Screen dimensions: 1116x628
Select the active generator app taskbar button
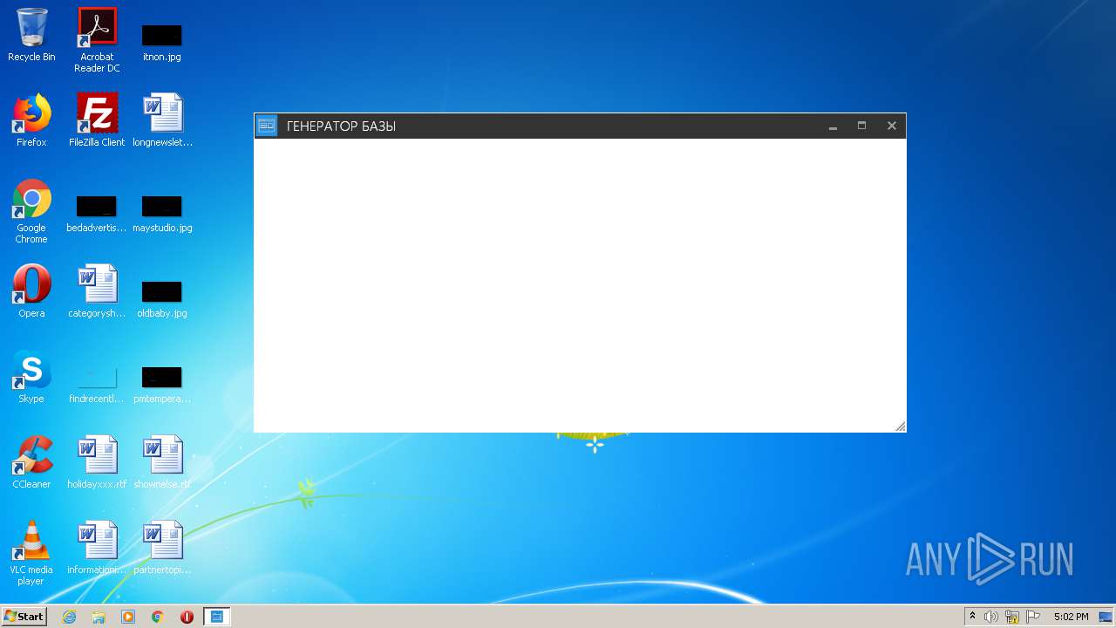[x=216, y=617]
